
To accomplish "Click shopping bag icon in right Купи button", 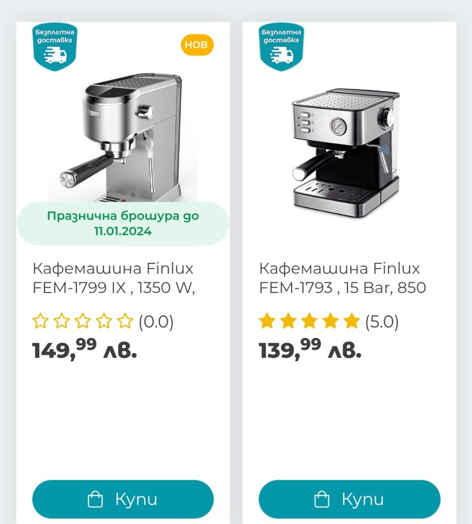I will coord(322,499).
